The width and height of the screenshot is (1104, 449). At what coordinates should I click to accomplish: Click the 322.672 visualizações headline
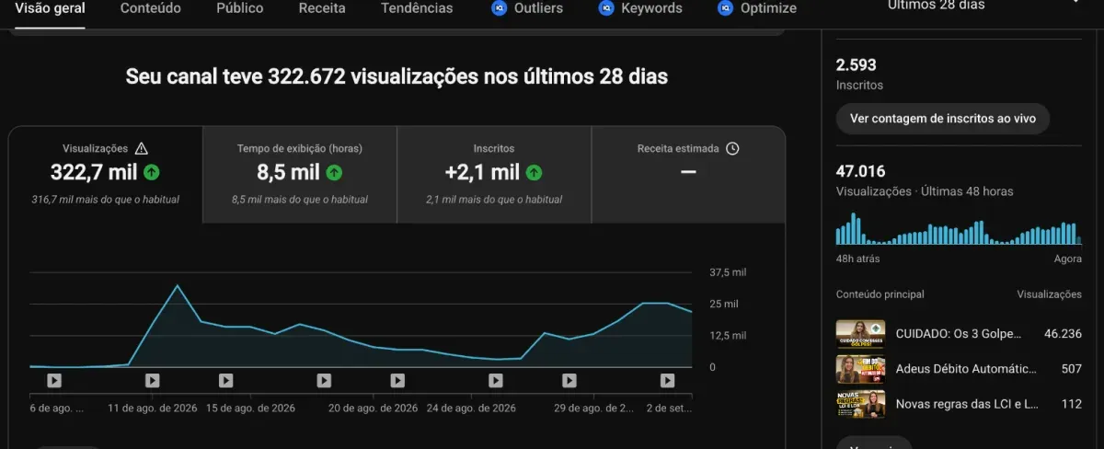(x=397, y=76)
